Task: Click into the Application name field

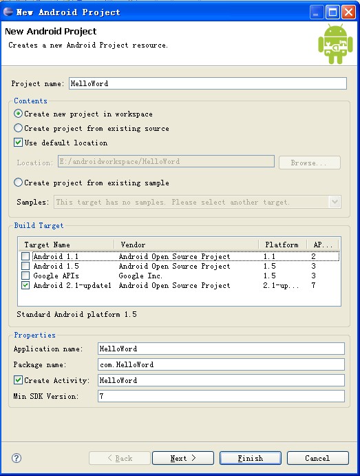Action: [x=221, y=349]
